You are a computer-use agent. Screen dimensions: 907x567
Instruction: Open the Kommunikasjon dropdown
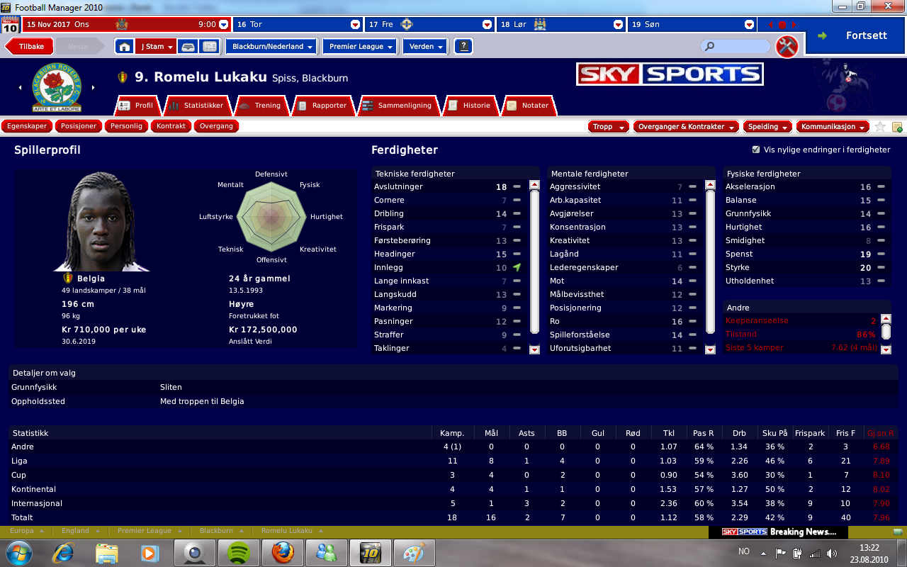833,127
